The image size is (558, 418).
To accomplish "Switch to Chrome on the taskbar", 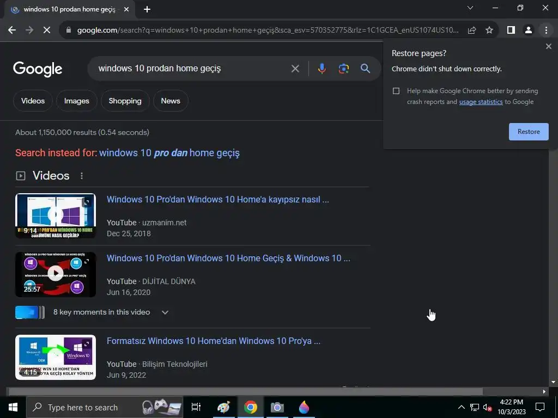I will pos(251,407).
